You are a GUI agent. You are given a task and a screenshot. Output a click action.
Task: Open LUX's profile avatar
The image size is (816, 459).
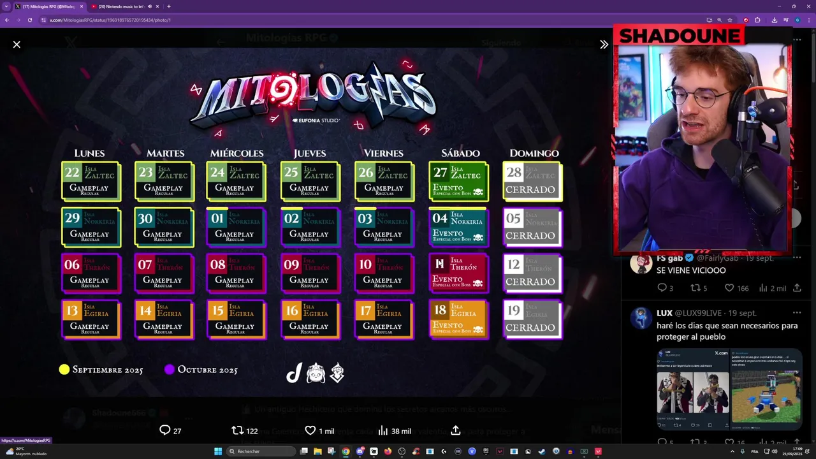pos(641,317)
